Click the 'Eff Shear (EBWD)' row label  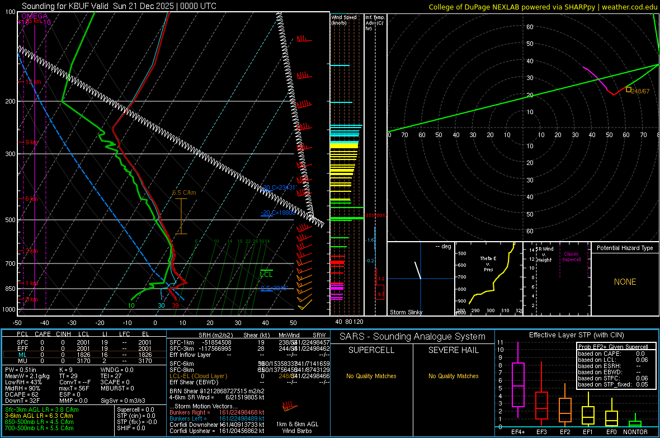[194, 382]
